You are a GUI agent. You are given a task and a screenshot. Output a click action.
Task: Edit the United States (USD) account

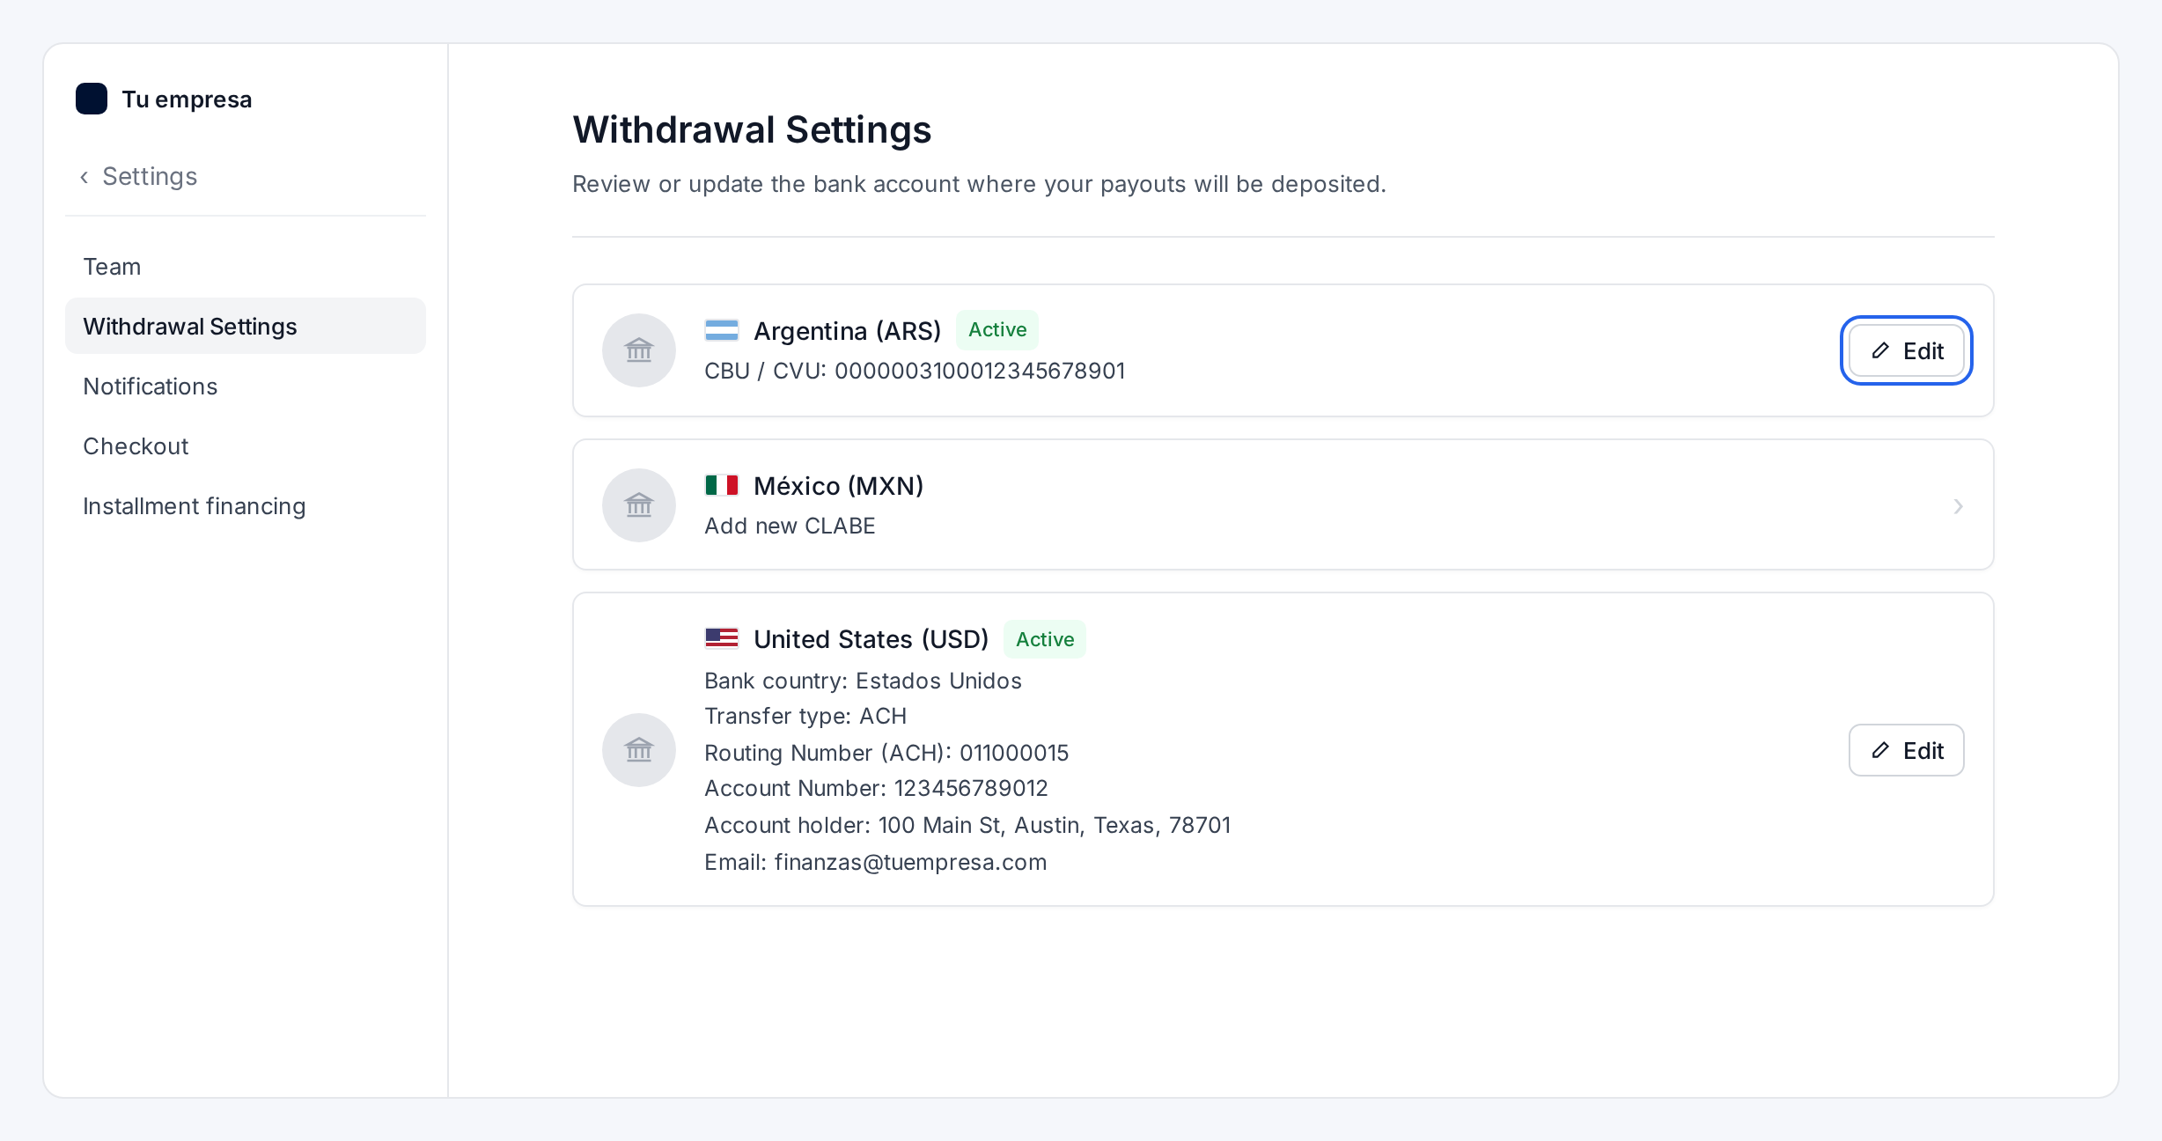tap(1906, 750)
